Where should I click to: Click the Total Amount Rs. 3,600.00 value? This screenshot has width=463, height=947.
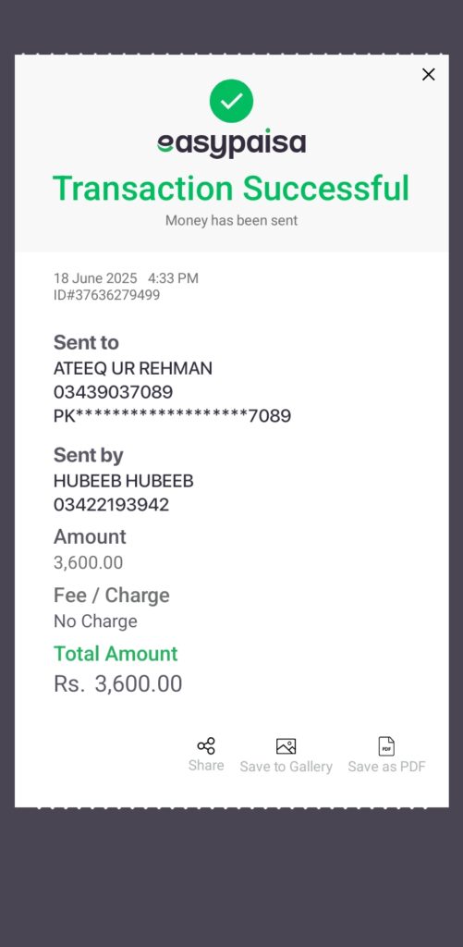pyautogui.click(x=117, y=683)
